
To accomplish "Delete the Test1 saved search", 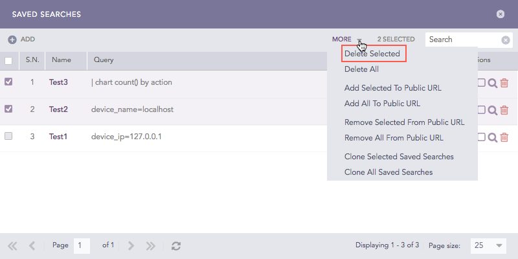I will click(504, 137).
